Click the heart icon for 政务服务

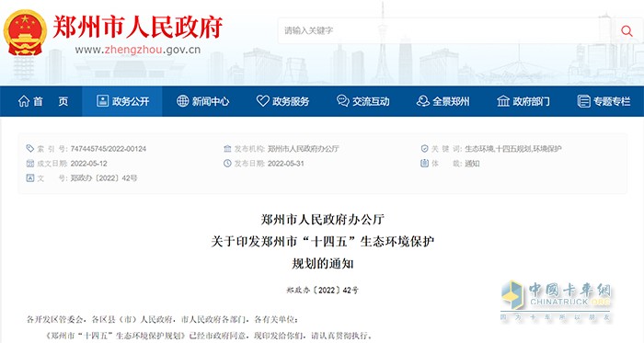(262, 101)
